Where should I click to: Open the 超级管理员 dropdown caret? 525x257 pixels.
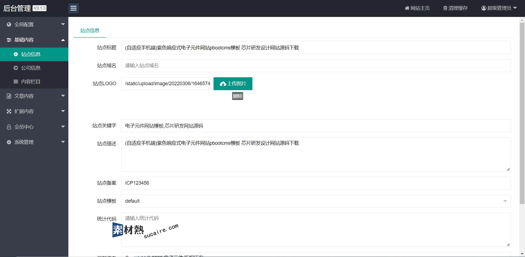tap(515, 8)
